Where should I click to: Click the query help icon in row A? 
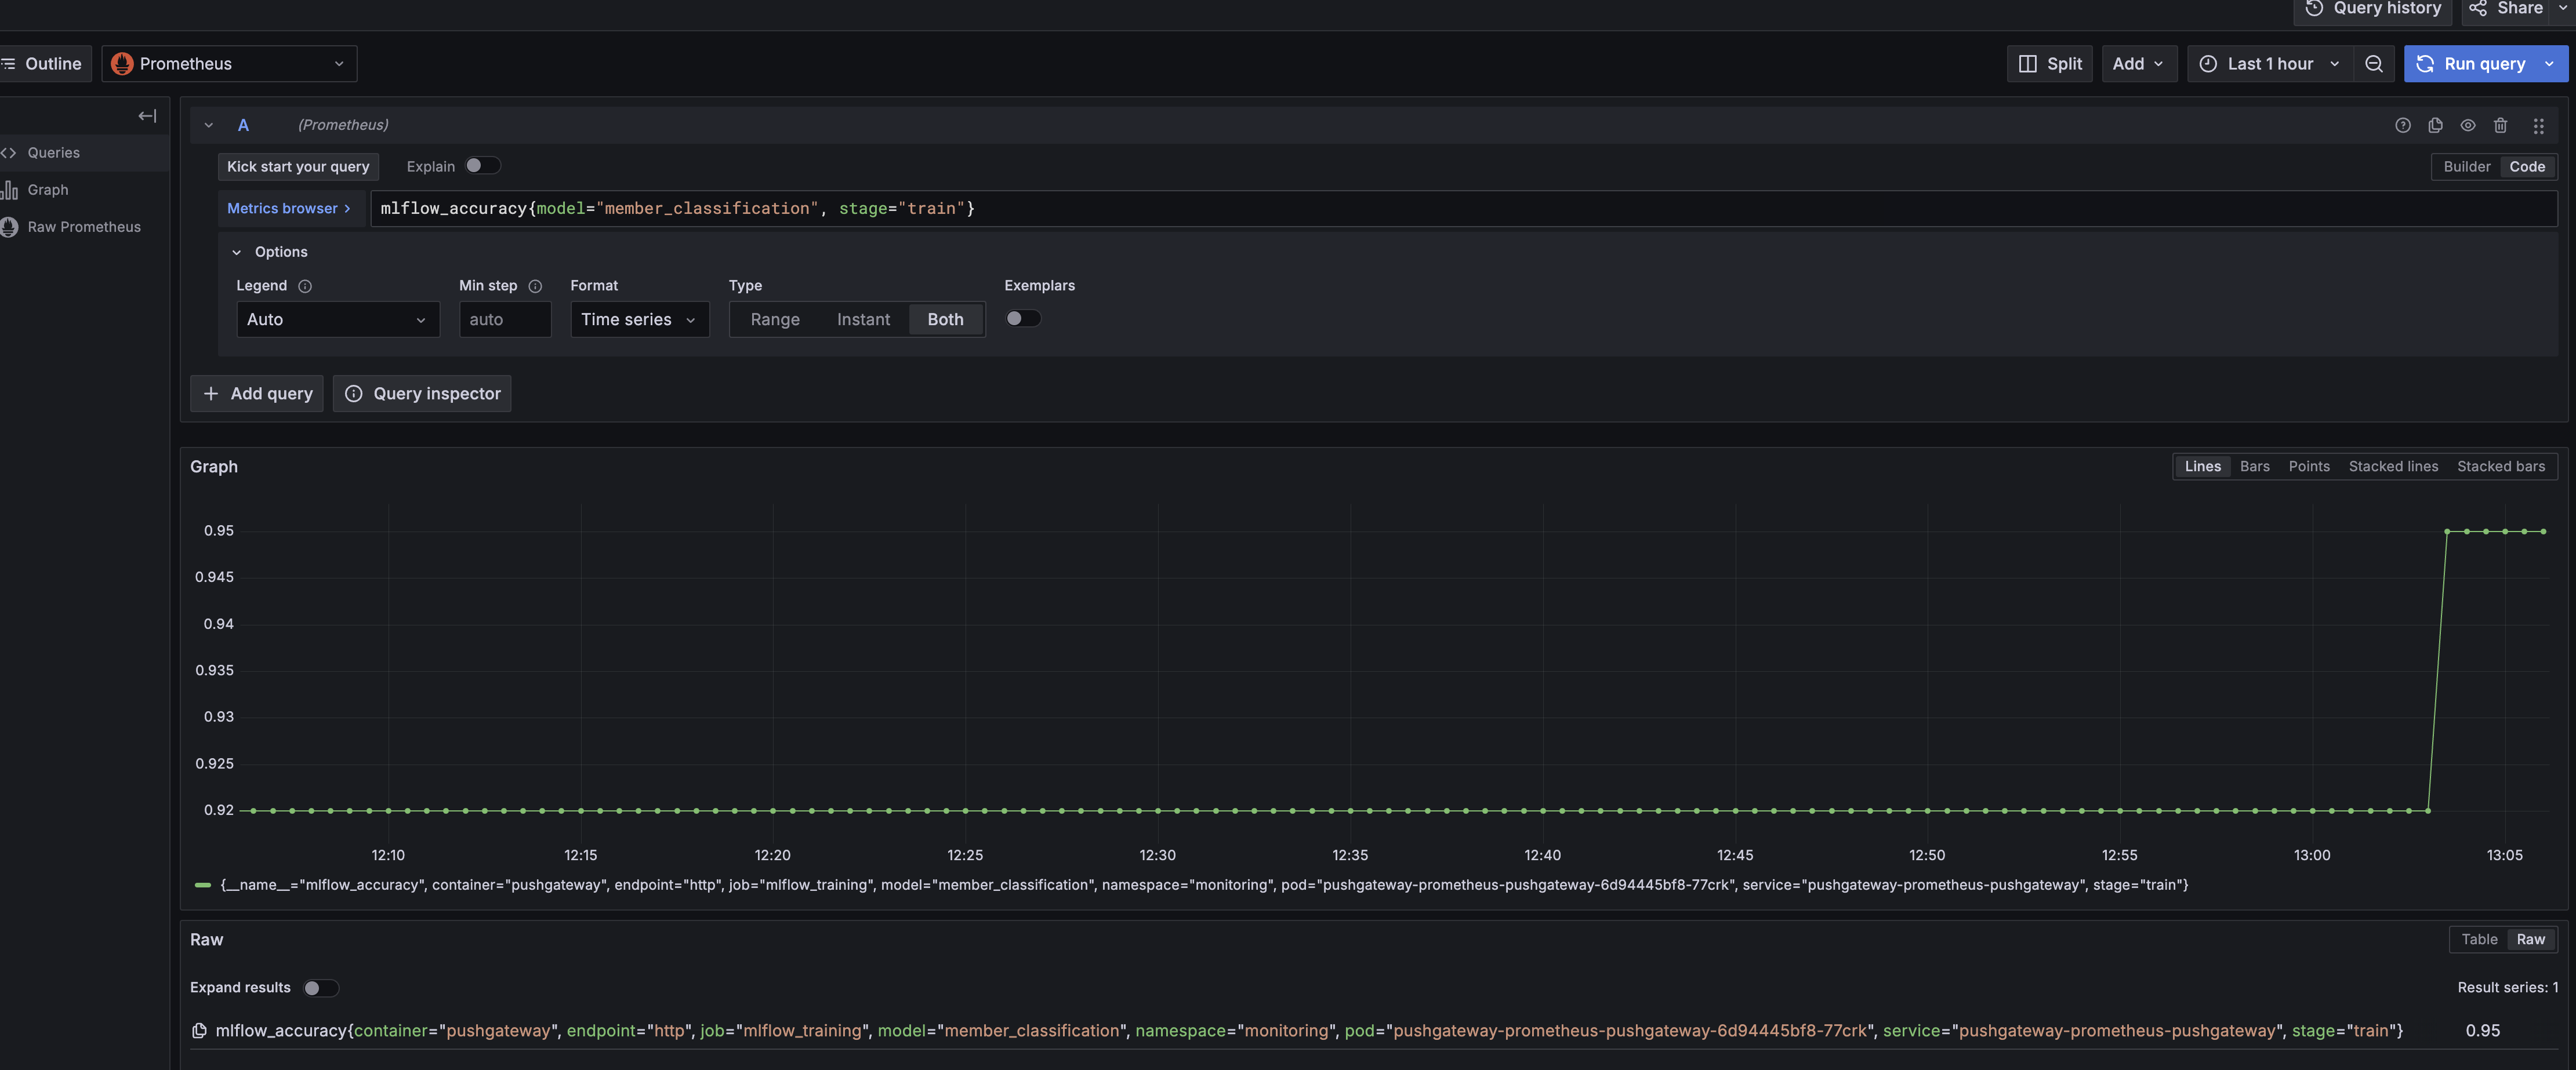click(x=2402, y=125)
